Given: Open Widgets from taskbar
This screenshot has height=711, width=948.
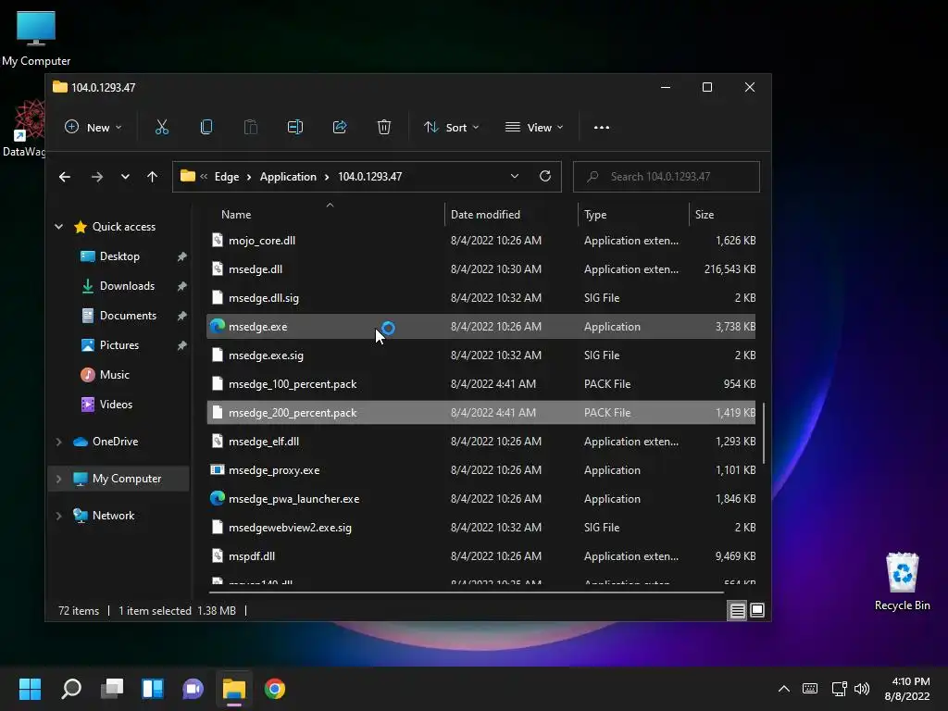Looking at the screenshot, I should point(153,689).
